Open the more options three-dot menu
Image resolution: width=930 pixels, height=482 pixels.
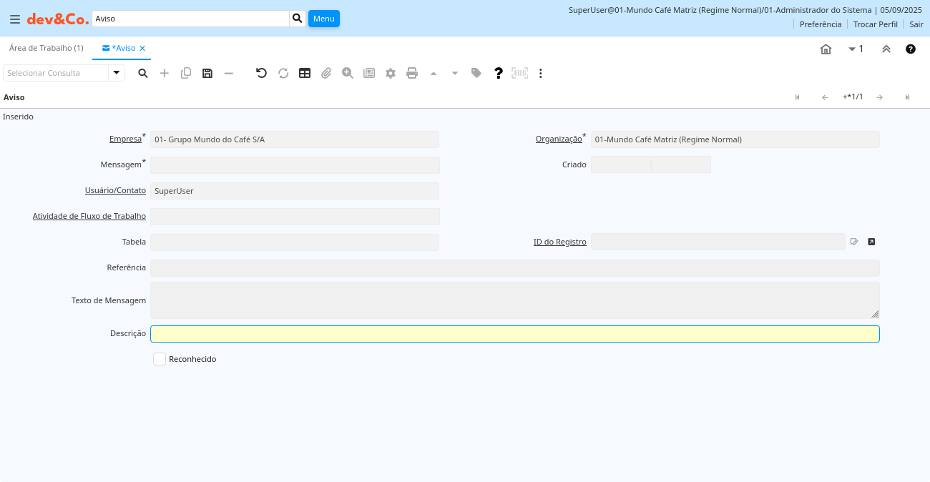541,73
